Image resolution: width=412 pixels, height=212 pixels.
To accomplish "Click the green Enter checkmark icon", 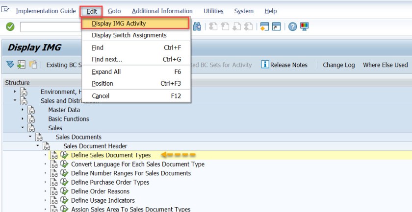I will 10,26.
